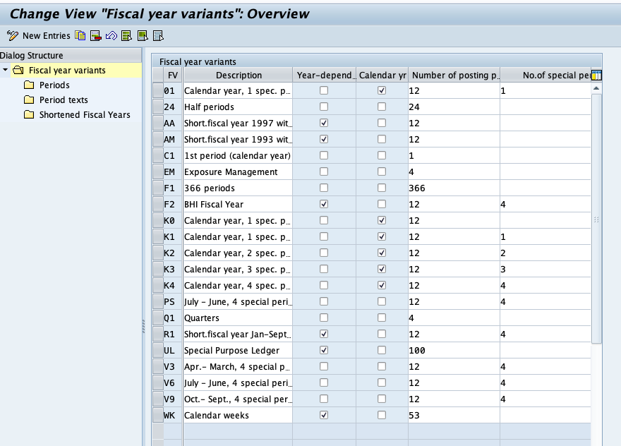Viewport: 621px width, 446px height.
Task: Toggle Year-dependent checkbox for variant 01
Action: coord(324,90)
